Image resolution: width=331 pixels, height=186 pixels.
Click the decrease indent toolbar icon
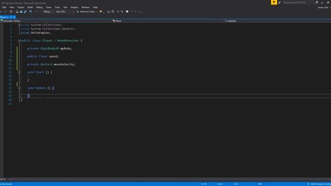pos(118,11)
